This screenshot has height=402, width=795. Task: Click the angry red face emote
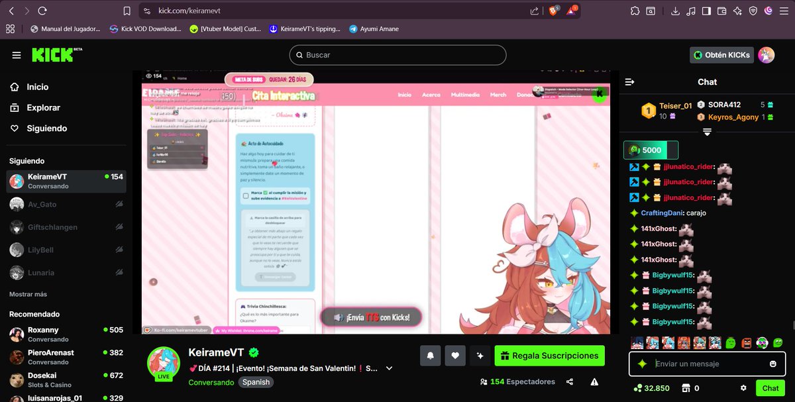(x=747, y=343)
